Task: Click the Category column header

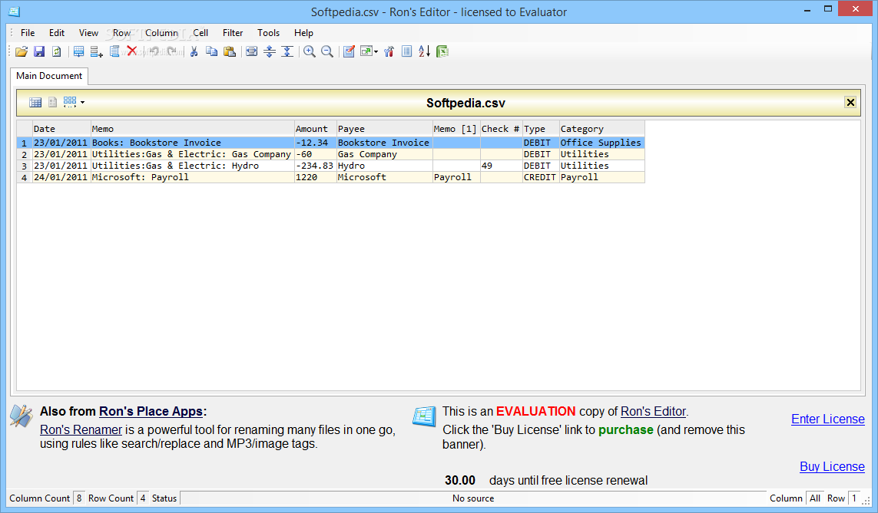Action: click(x=602, y=129)
